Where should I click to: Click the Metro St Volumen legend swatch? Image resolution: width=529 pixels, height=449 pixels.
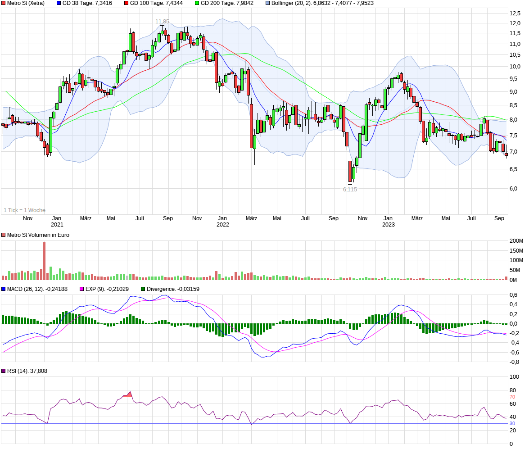point(4,235)
